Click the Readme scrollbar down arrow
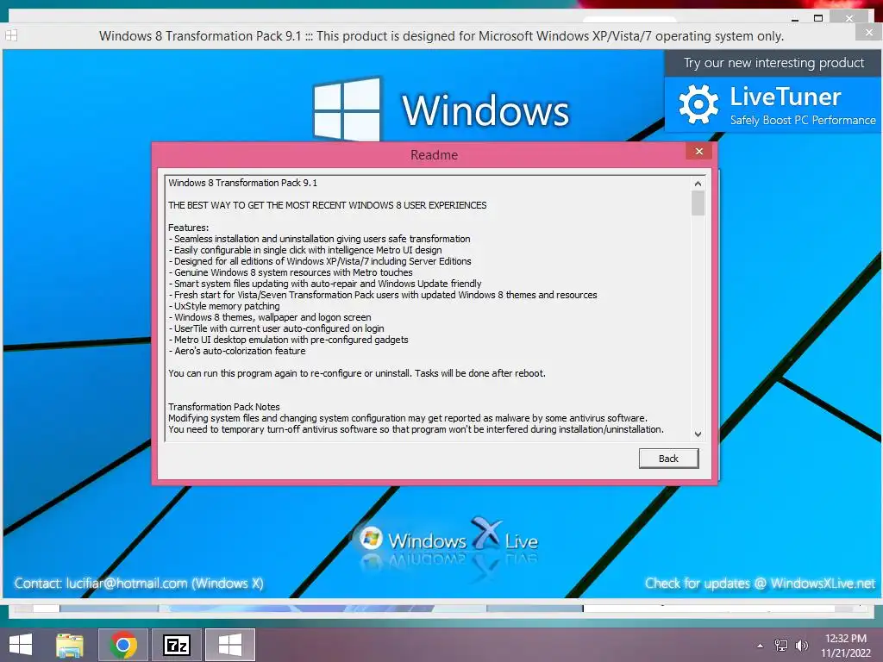The width and height of the screenshot is (883, 662). (x=698, y=434)
